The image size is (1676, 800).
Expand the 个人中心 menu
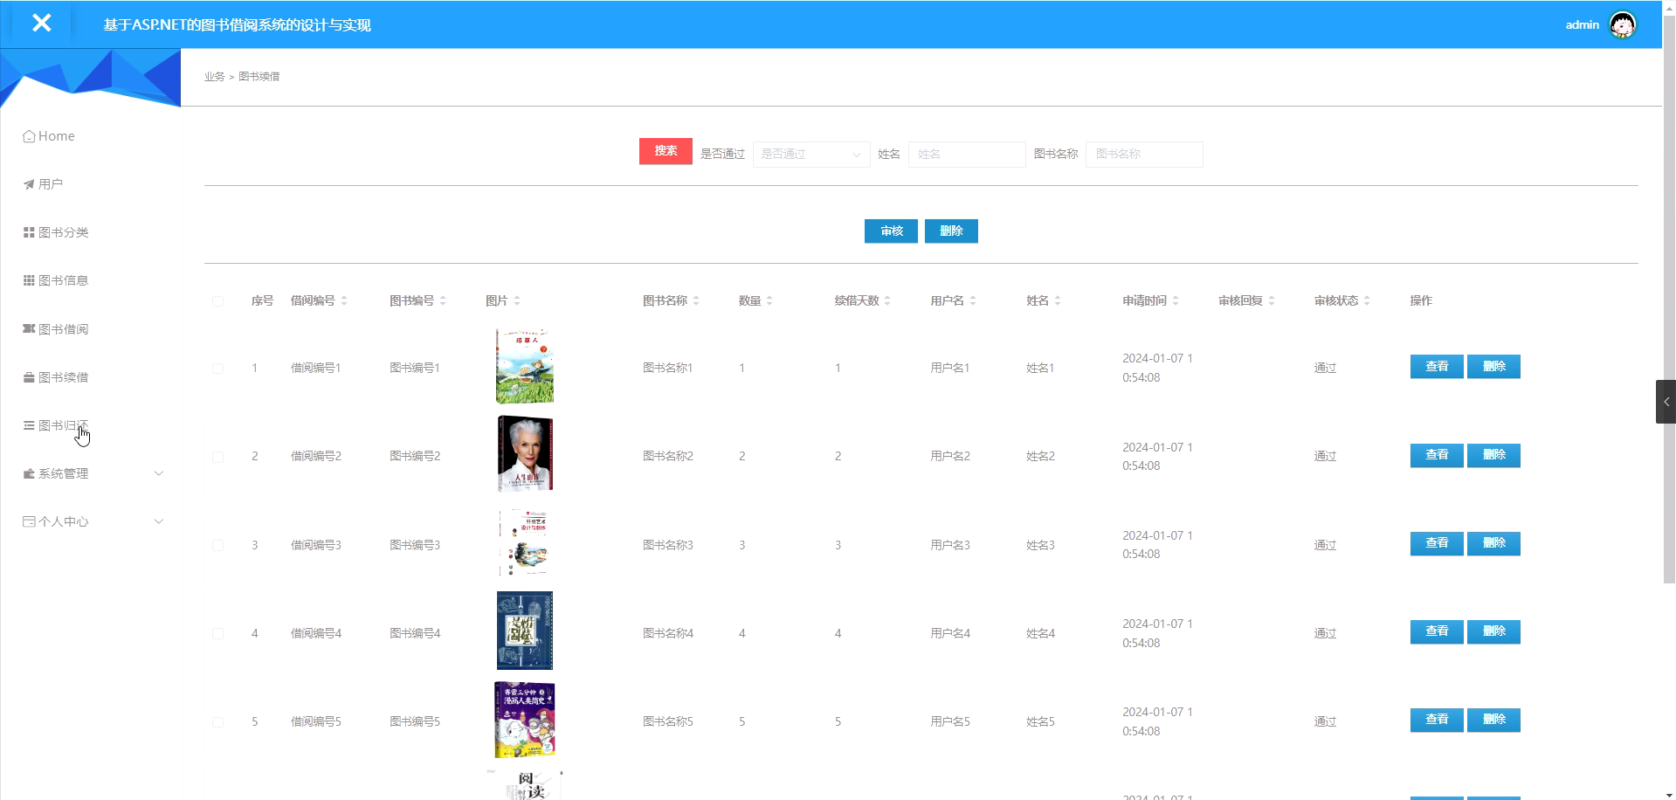[x=63, y=521]
